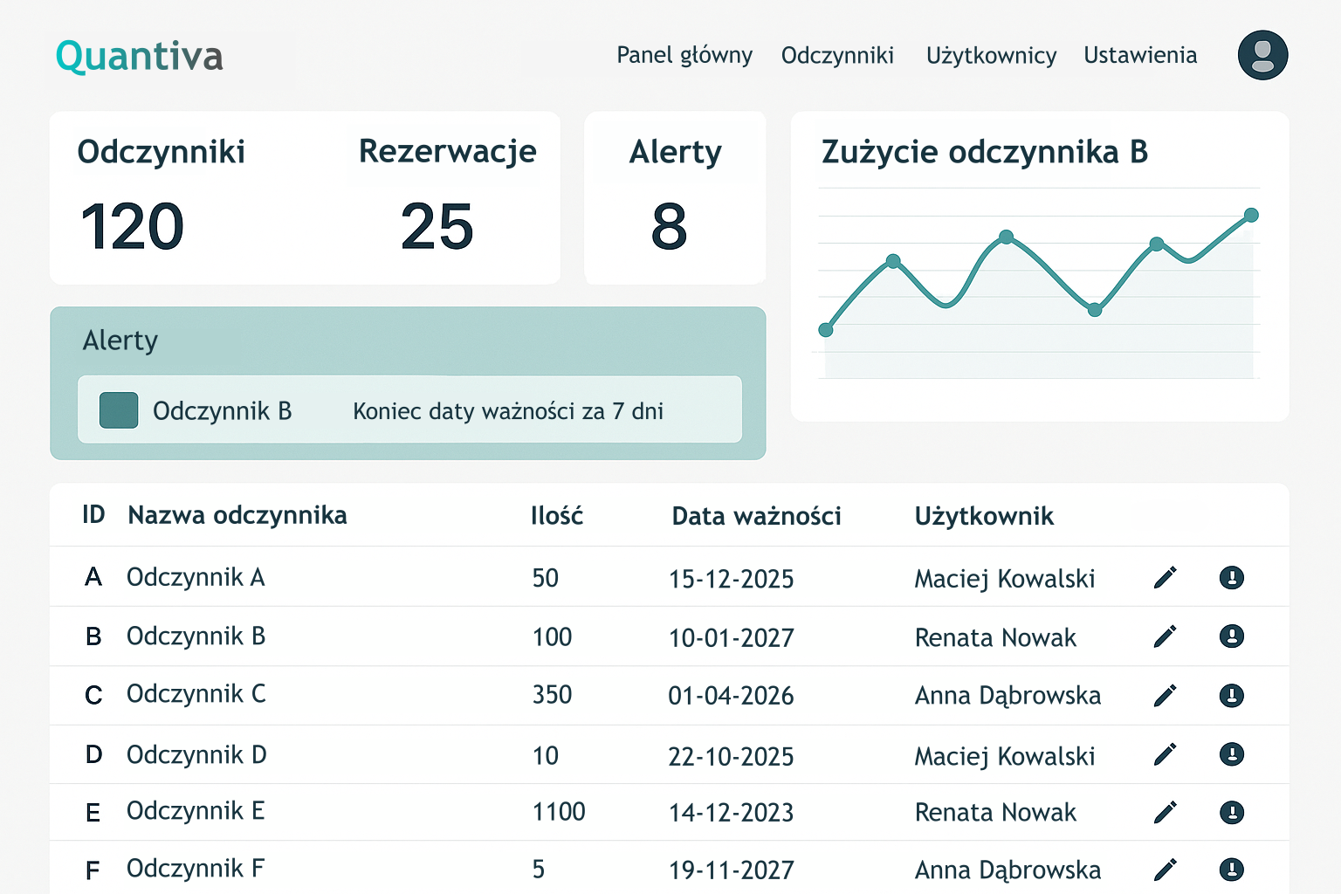Sort by the Data ważności column header

pyautogui.click(x=756, y=516)
